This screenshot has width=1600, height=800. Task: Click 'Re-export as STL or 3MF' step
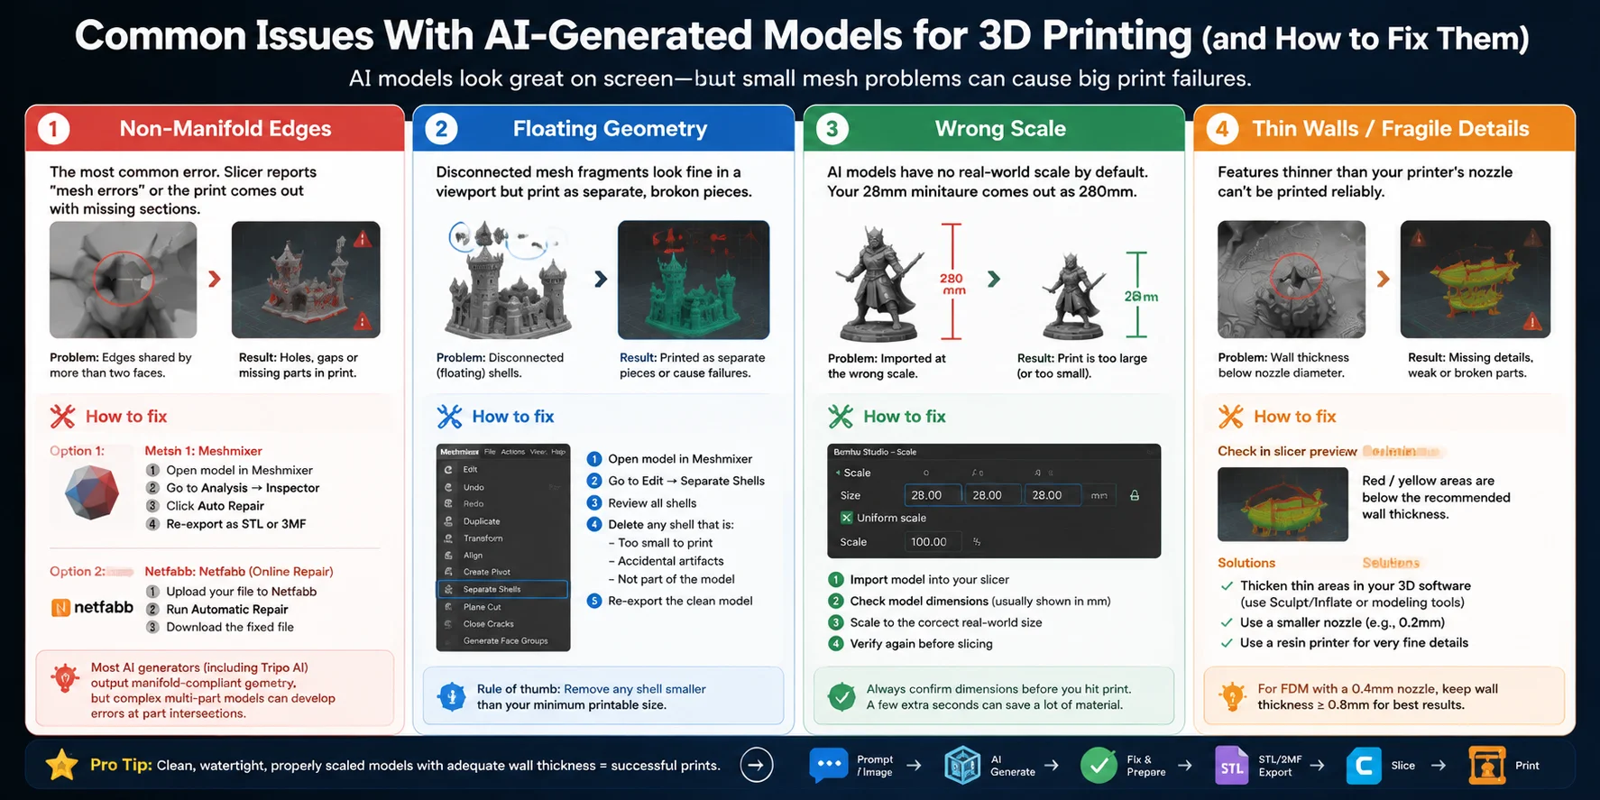(236, 524)
